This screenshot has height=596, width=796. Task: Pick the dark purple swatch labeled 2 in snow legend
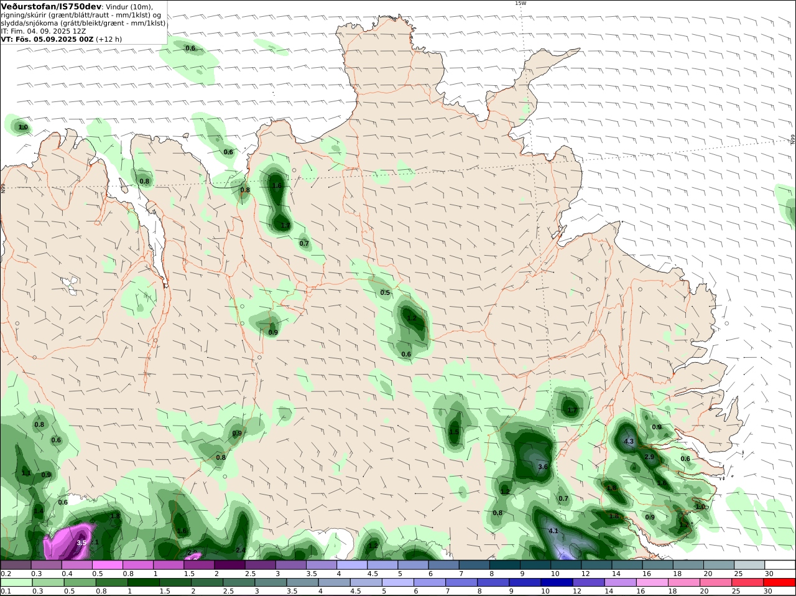tap(229, 565)
